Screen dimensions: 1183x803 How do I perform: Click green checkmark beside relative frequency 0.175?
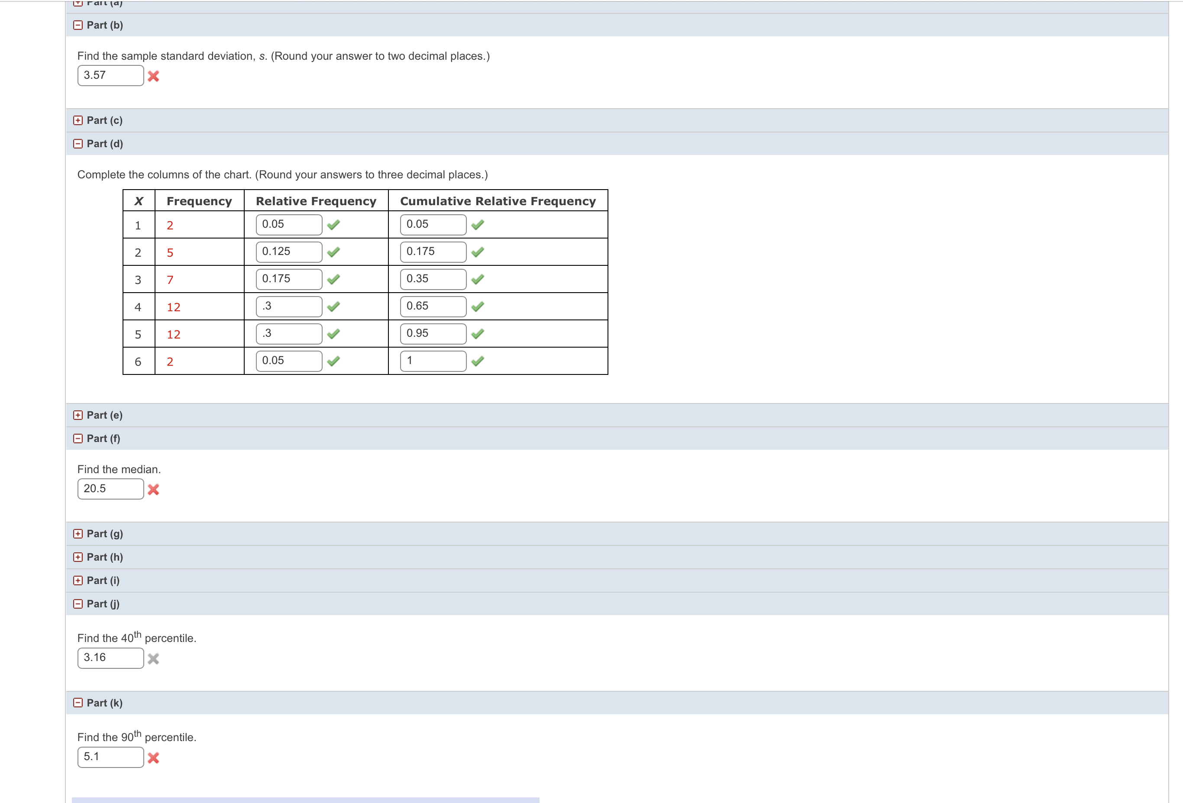[x=334, y=278]
